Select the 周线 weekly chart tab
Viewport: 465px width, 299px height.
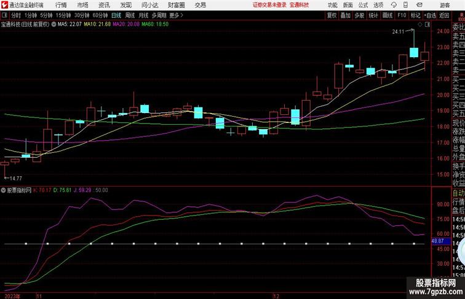coord(130,15)
